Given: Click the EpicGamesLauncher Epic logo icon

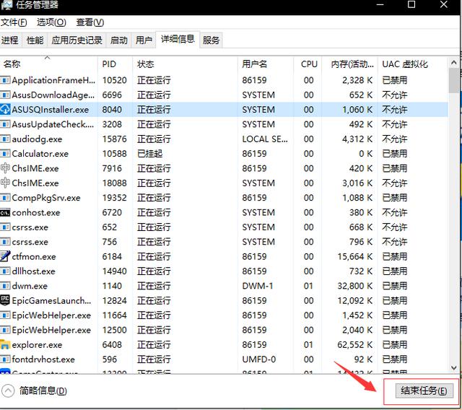Looking at the screenshot, I should pos(5,300).
